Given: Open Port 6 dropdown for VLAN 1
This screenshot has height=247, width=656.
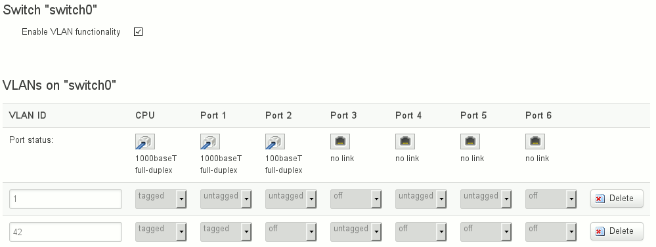Looking at the screenshot, I should 551,199.
